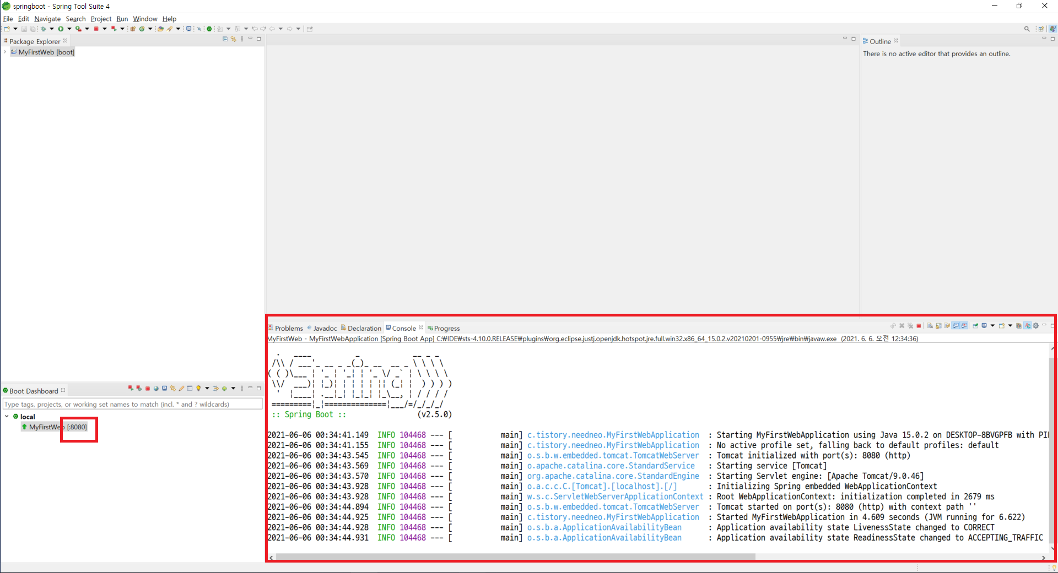
Task: Click the New Java Package icon
Action: pyautogui.click(x=133, y=29)
